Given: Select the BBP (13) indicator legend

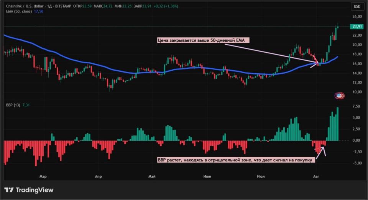Looking at the screenshot, I should click(x=13, y=105).
